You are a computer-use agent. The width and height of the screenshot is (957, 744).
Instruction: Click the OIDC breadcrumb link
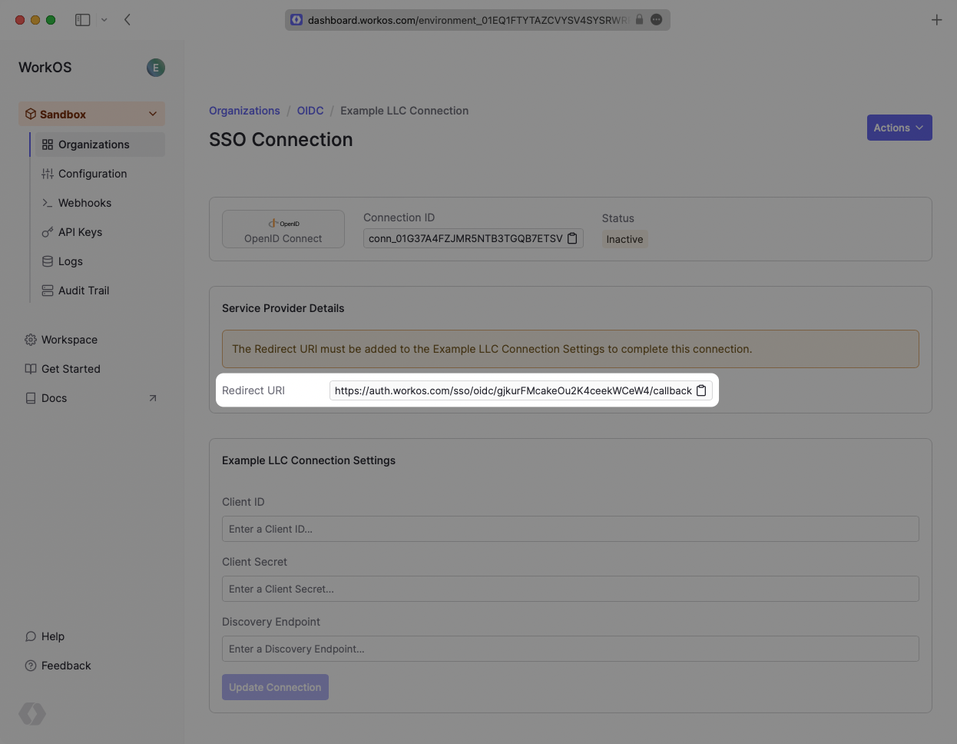[x=310, y=111]
